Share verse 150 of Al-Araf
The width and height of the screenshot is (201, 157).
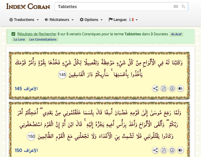(155, 150)
